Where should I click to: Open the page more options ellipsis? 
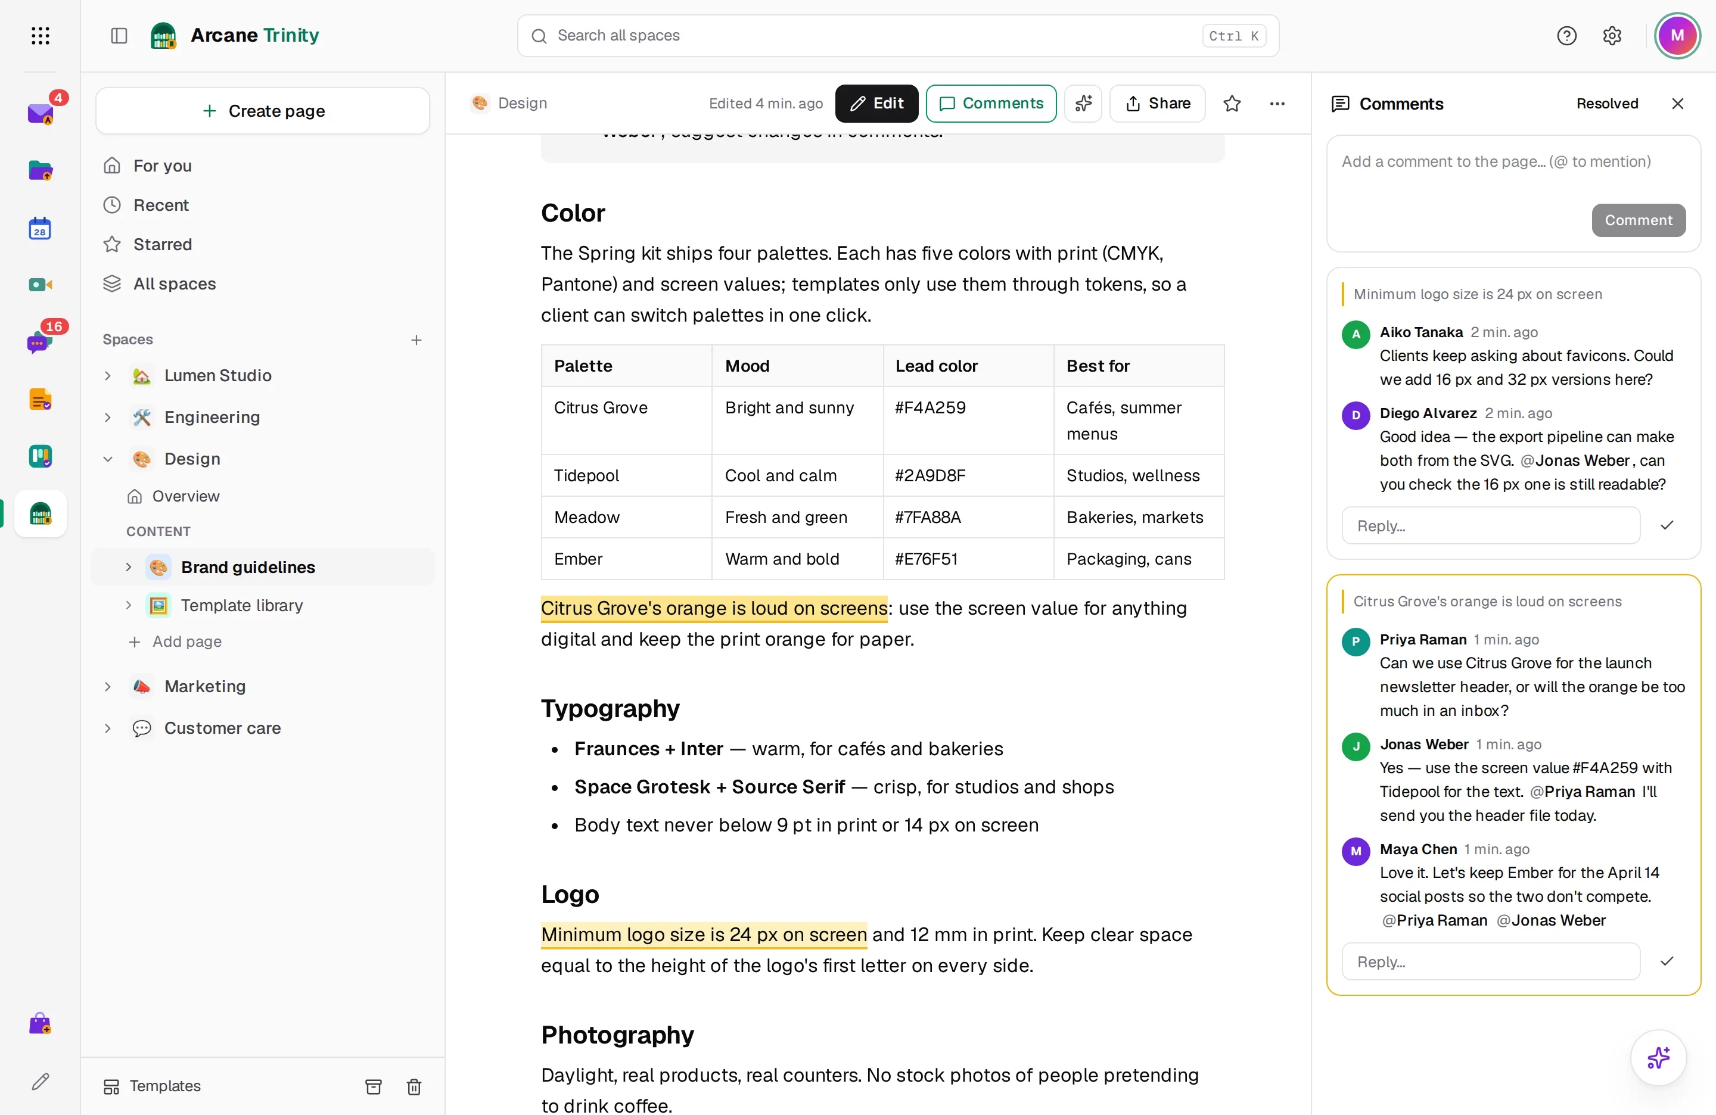[1277, 103]
